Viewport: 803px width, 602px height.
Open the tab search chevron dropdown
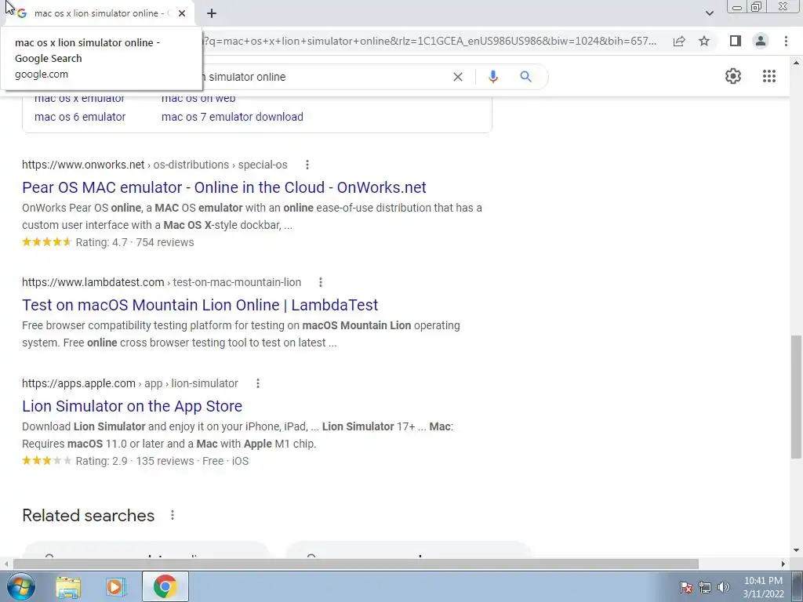[709, 13]
